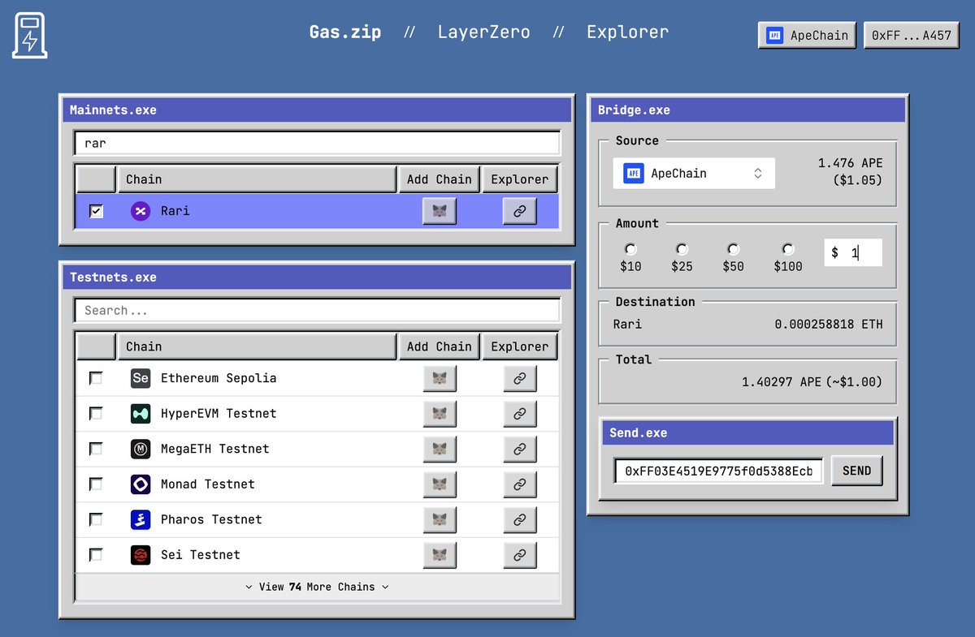Open Pharos Testnet explorer link icon
The height and width of the screenshot is (637, 975).
520,519
